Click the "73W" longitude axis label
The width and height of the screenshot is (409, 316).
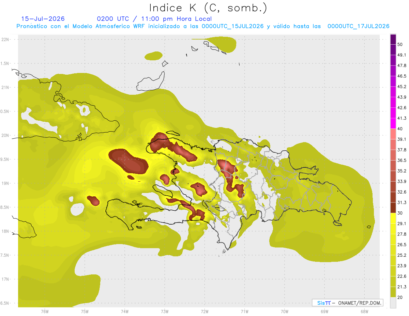(164, 311)
